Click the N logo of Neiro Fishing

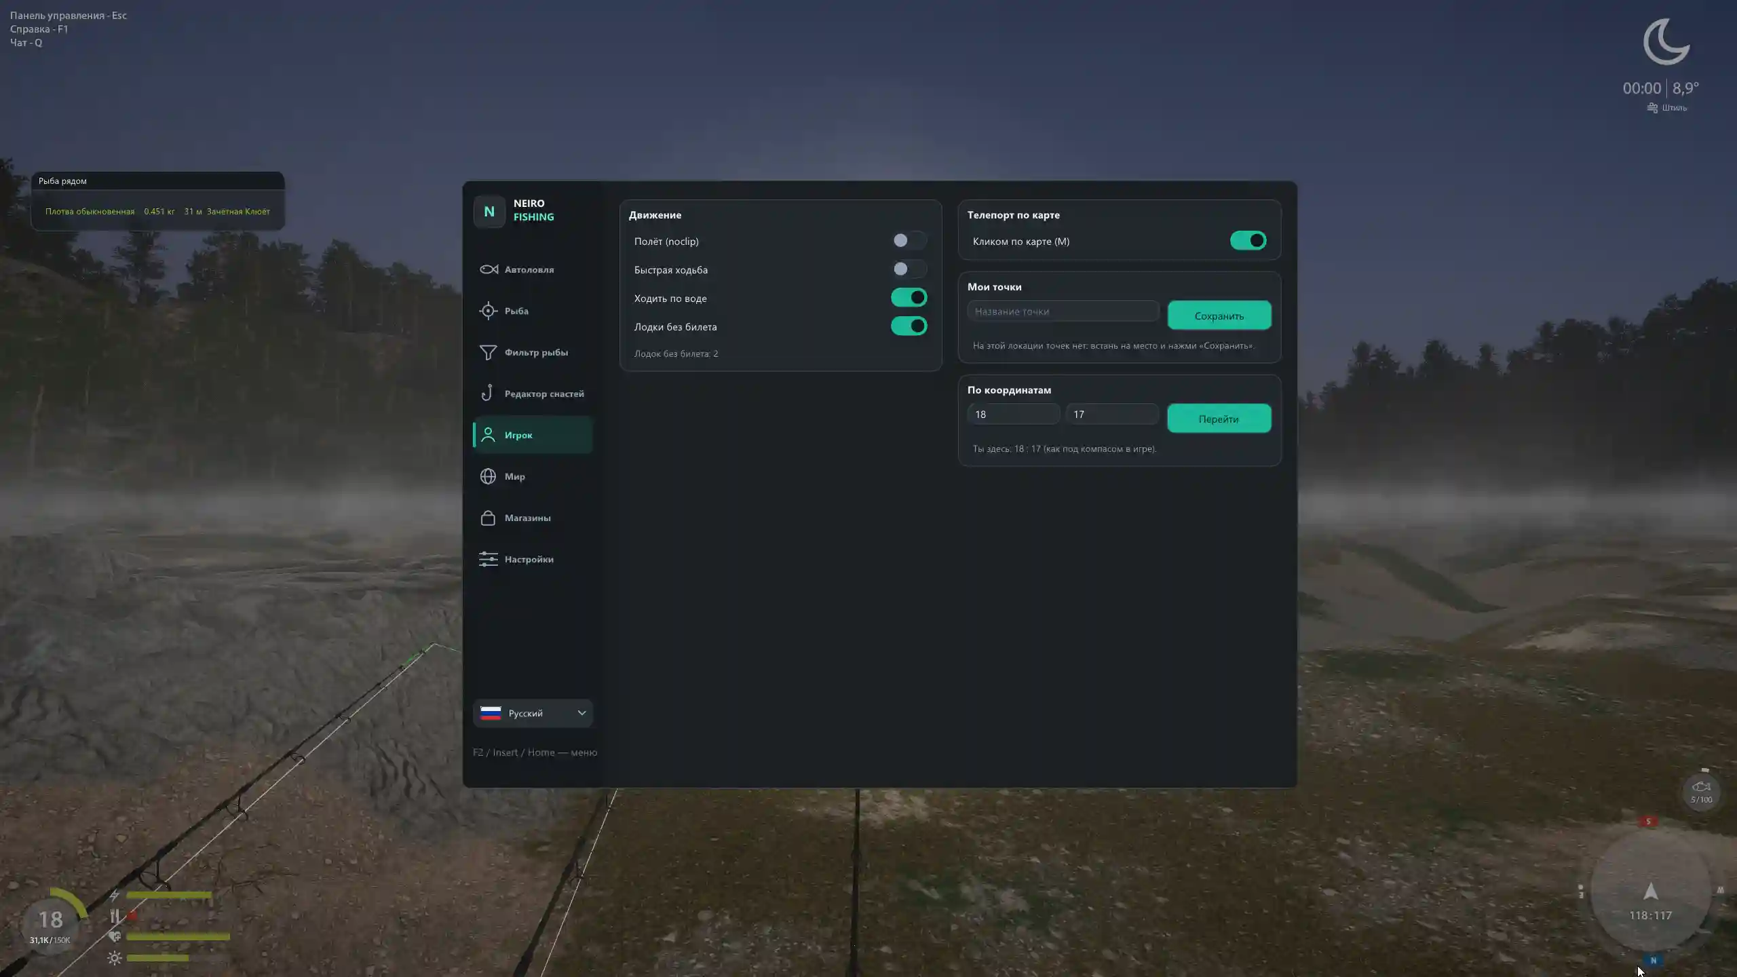point(489,211)
